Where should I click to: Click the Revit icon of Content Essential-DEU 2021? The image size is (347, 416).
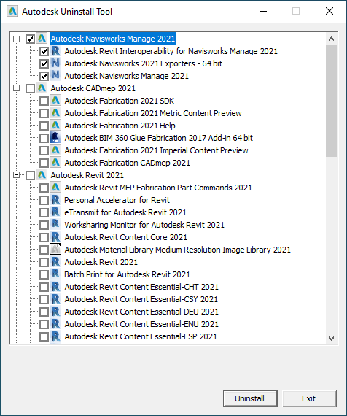coord(55,312)
